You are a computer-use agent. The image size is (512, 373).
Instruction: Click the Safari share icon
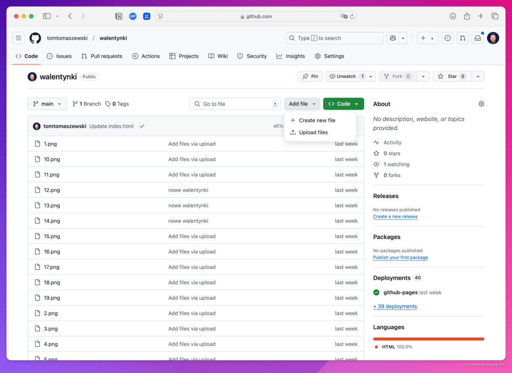click(x=467, y=16)
